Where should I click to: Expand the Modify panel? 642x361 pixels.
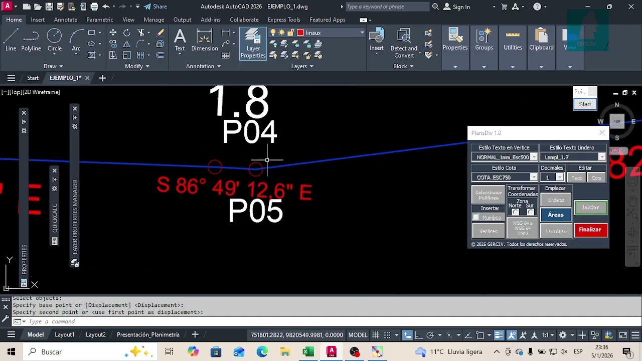(137, 66)
